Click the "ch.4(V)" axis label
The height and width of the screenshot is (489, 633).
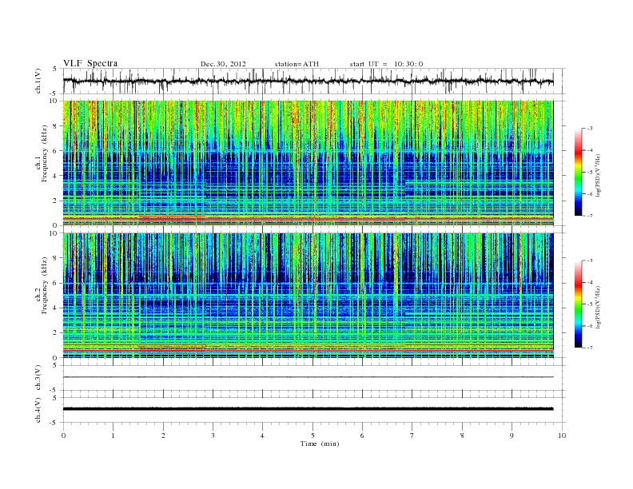tap(38, 410)
